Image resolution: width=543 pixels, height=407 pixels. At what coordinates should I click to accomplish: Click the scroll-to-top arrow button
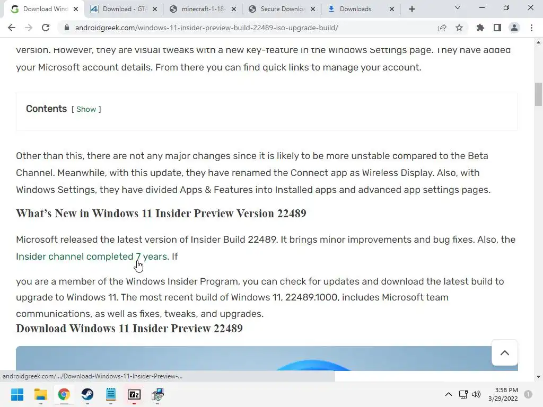tap(505, 352)
